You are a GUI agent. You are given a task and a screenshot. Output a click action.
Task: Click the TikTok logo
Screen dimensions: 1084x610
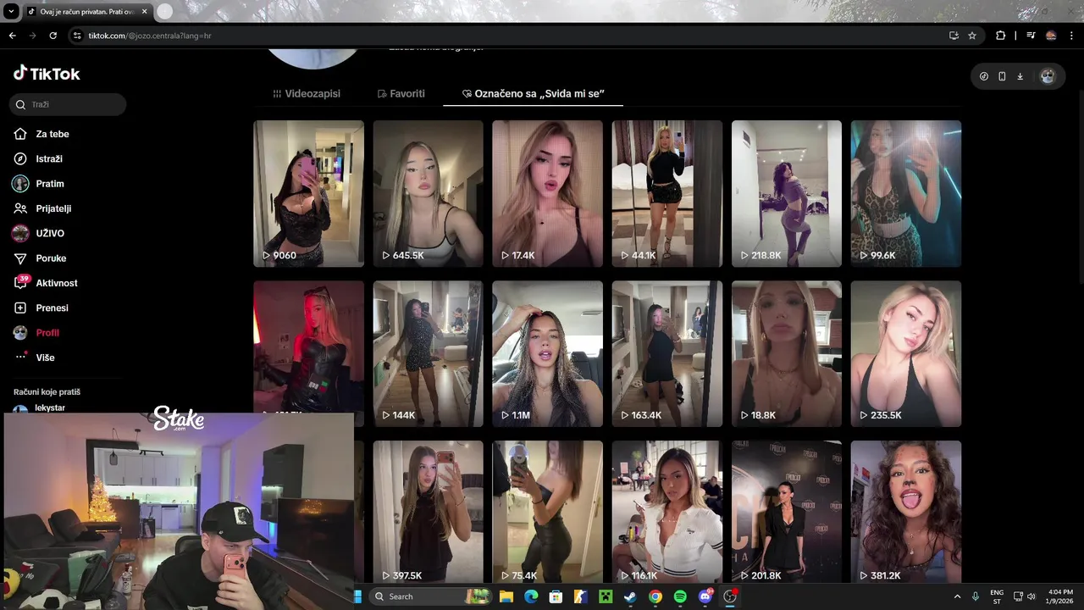[x=47, y=74]
